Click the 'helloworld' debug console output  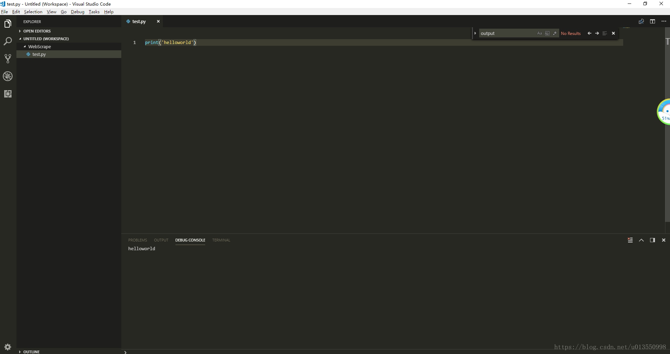click(142, 248)
